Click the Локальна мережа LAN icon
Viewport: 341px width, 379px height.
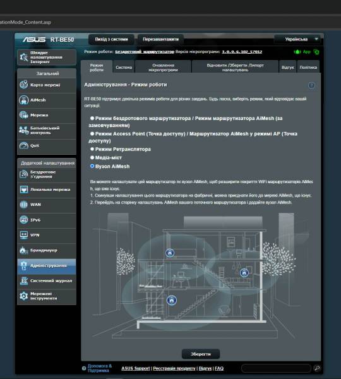coord(24,189)
